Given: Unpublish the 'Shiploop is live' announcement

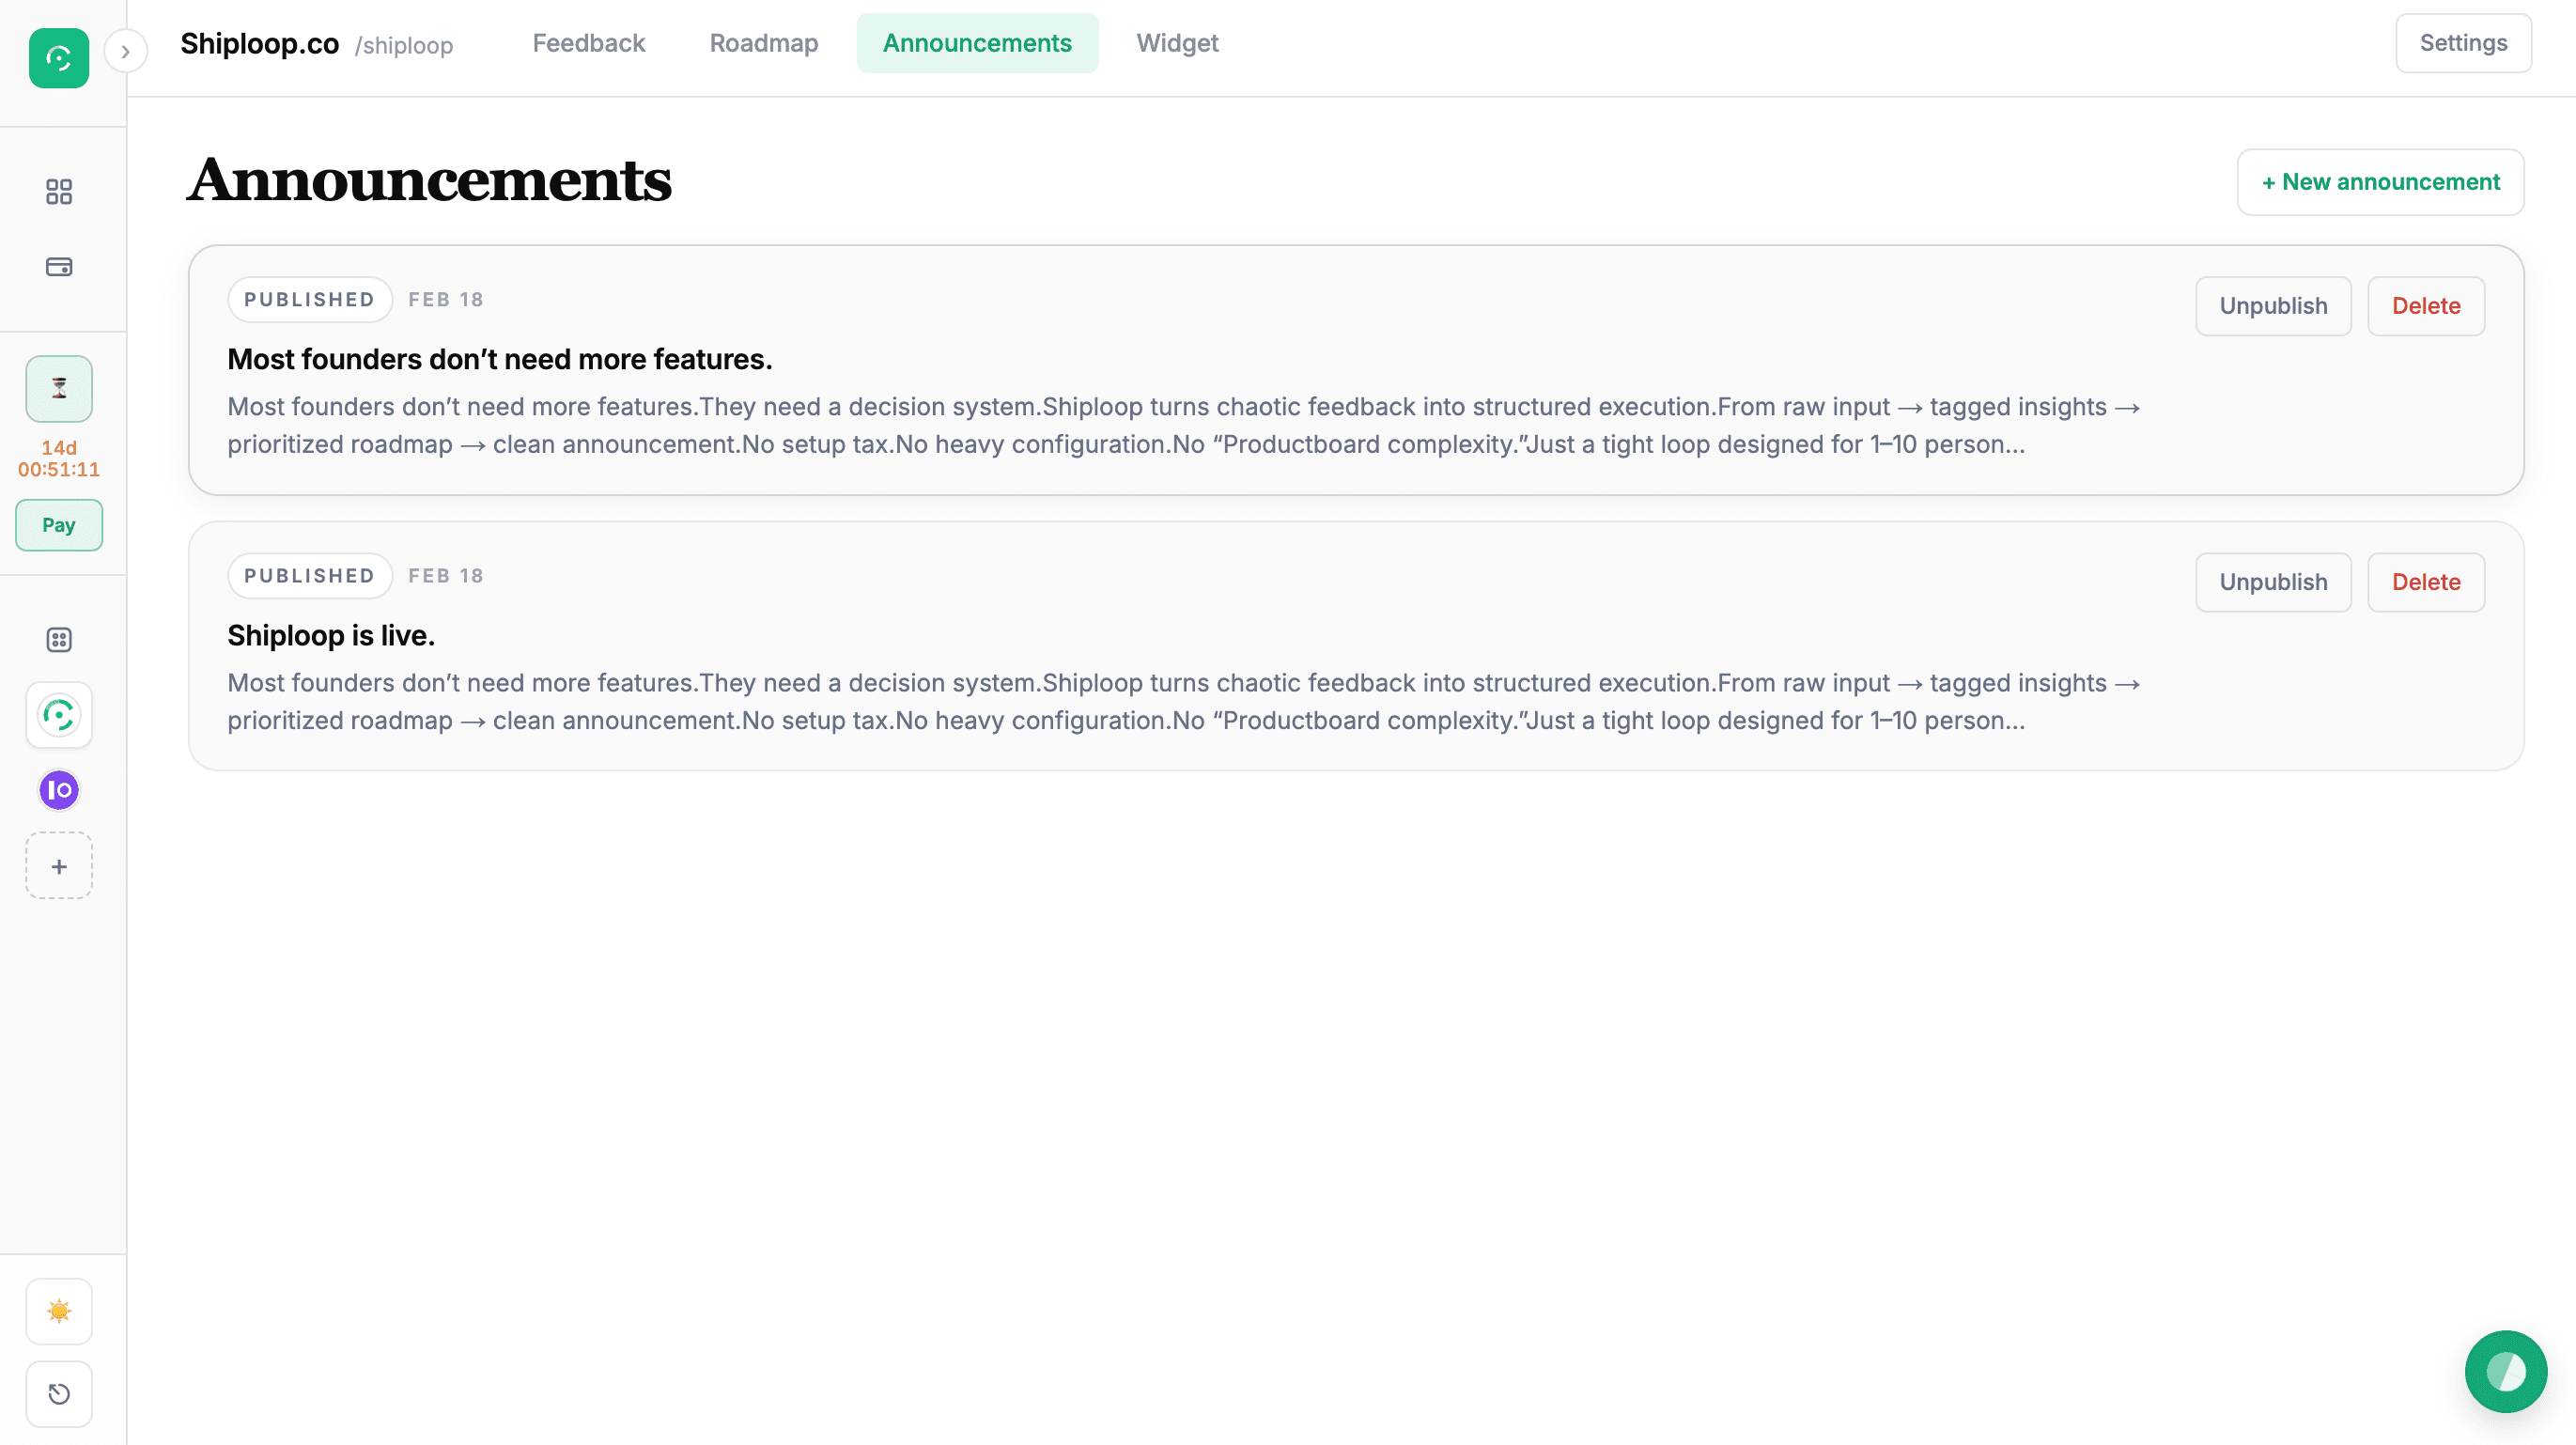Looking at the screenshot, I should [2273, 581].
